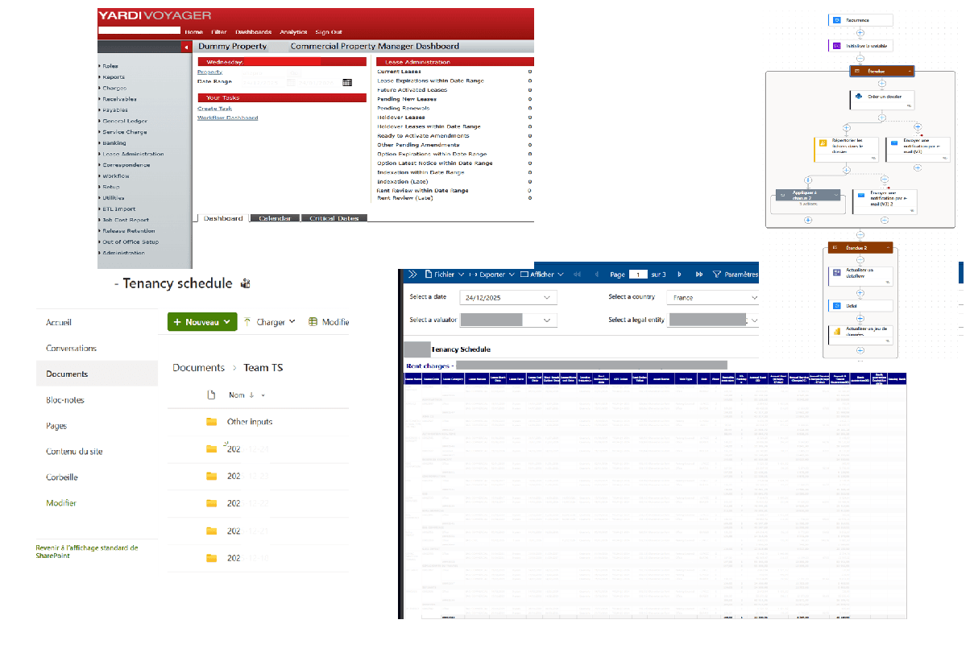Click the Initialiser la variable node icon
Screen dimensions: 974x657
[x=836, y=46]
